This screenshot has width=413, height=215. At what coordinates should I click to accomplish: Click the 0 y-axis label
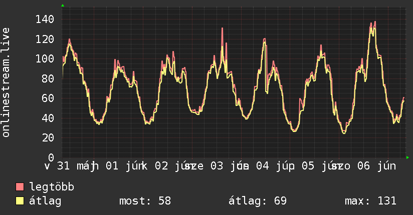51,157
